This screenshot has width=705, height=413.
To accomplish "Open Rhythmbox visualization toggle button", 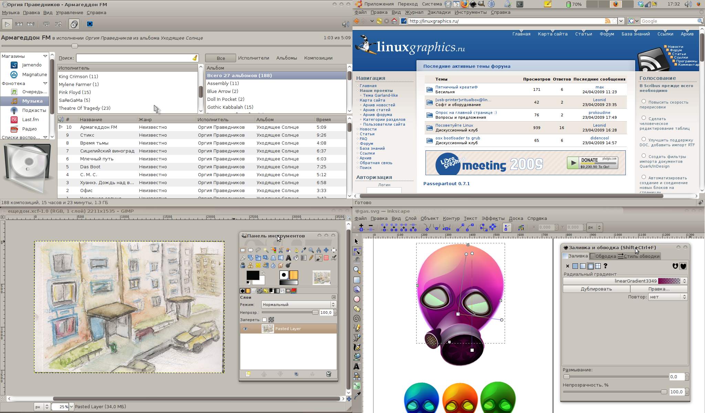I will [90, 24].
